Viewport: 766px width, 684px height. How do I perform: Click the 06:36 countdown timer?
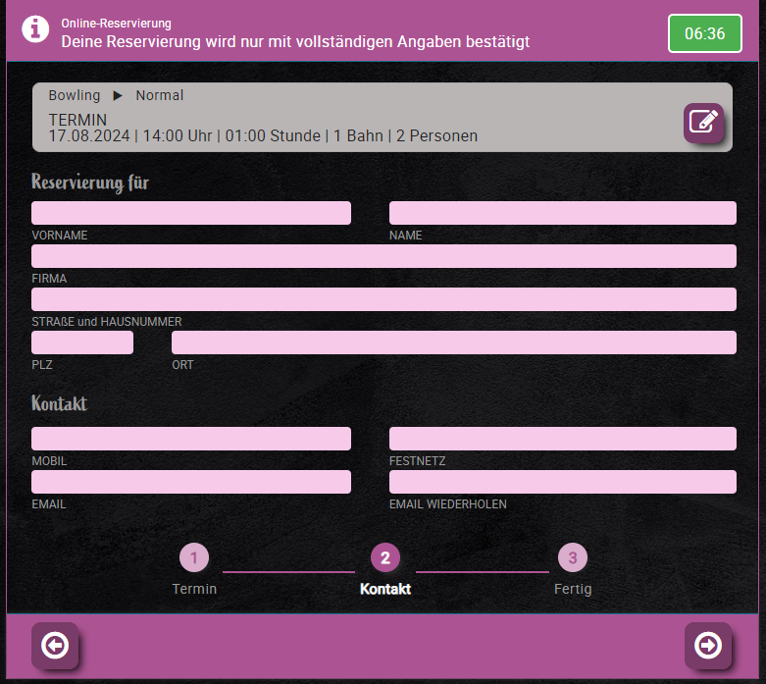tap(704, 33)
